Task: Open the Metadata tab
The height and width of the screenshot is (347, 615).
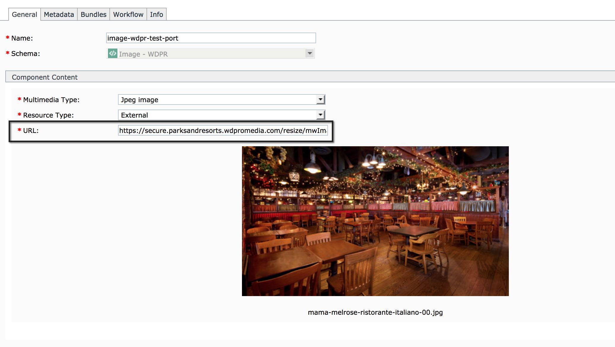Action: [x=59, y=14]
